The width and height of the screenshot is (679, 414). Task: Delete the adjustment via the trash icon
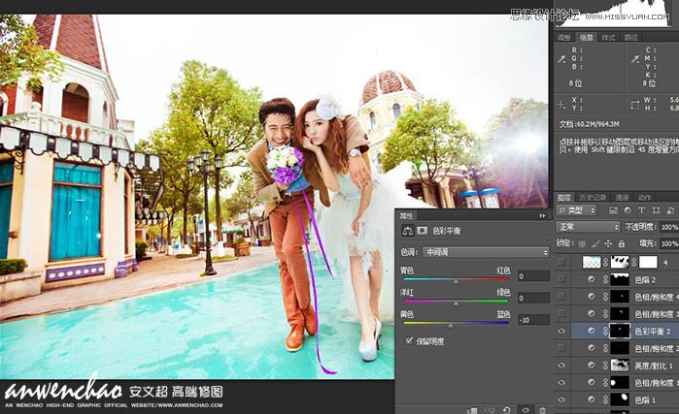[542, 409]
